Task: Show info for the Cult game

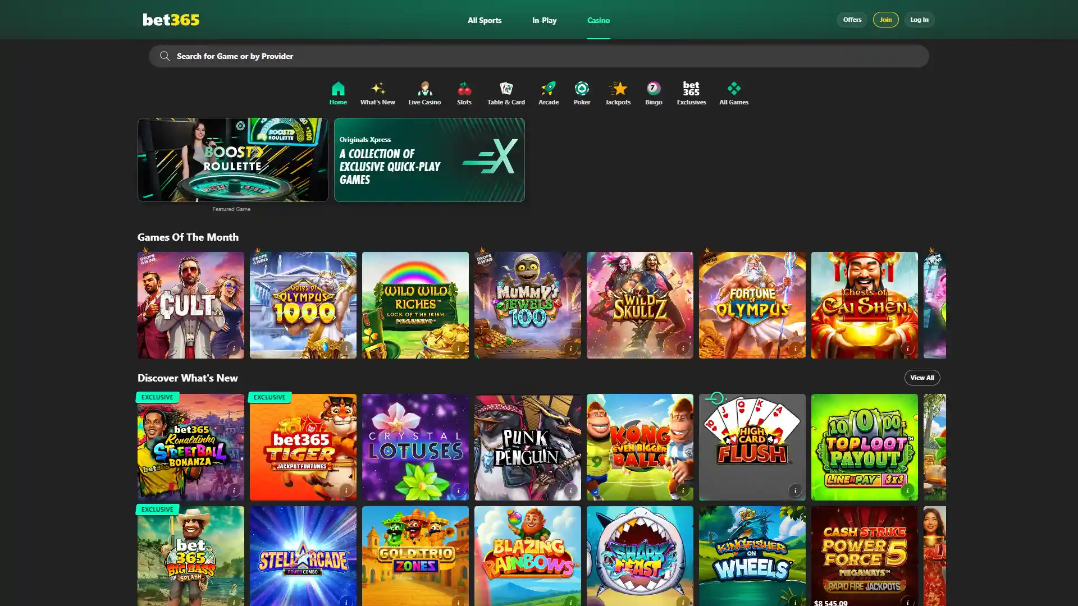Action: point(234,348)
